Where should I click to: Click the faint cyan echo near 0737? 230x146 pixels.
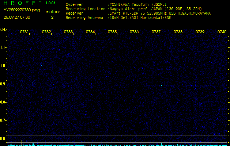pos(161,86)
